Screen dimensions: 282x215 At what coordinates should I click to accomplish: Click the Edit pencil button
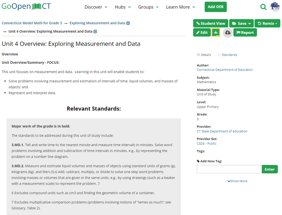[x=202, y=33]
